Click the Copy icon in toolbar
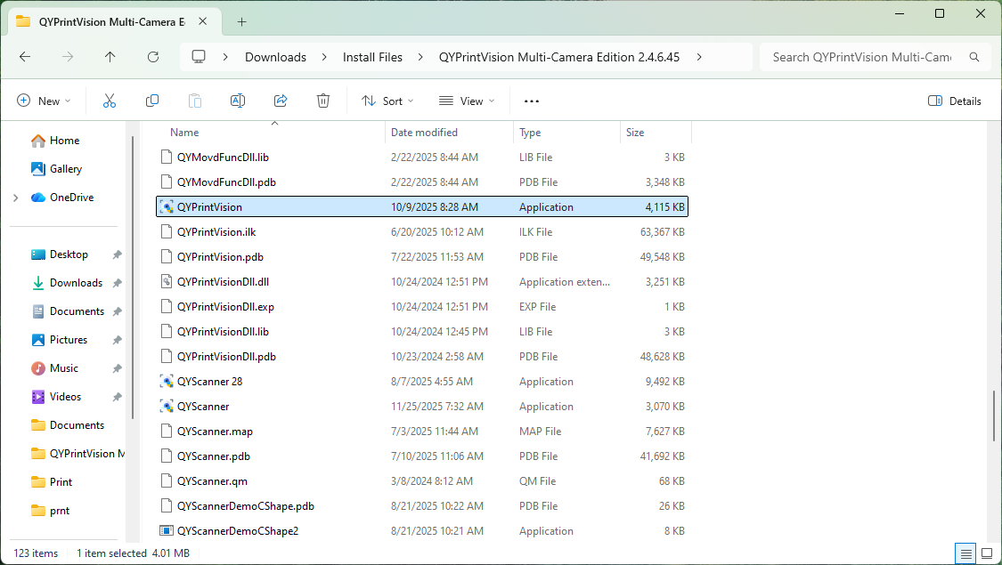 click(152, 101)
